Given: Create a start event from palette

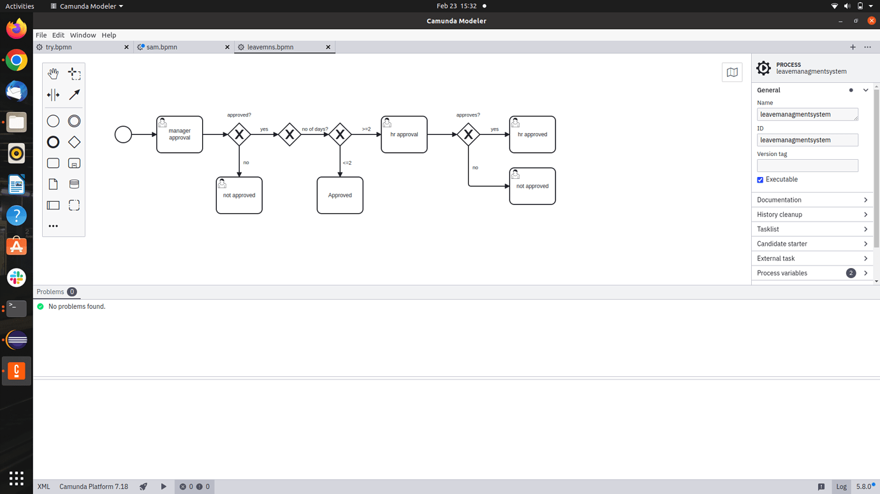Looking at the screenshot, I should 53,121.
